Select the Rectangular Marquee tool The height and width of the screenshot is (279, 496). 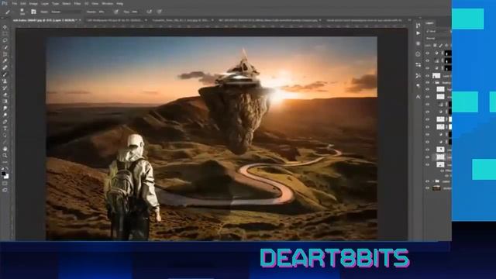click(x=5, y=34)
